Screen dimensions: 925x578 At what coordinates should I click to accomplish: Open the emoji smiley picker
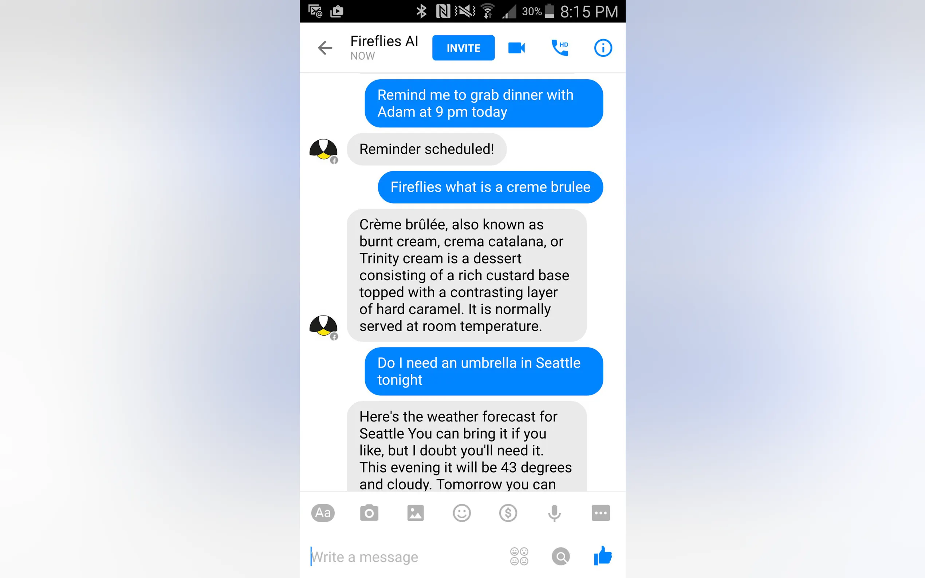coord(461,512)
